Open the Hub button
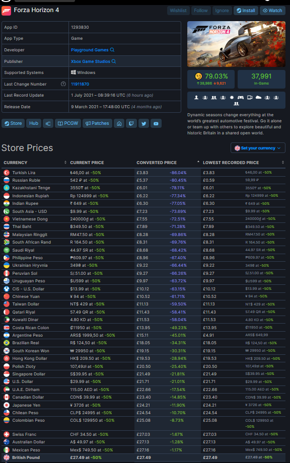Screen dimensions: 290x463 point(34,123)
